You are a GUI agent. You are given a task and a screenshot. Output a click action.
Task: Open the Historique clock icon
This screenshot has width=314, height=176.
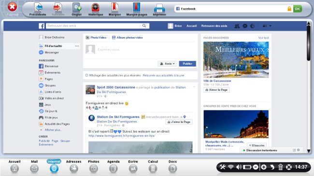coord(96,8)
